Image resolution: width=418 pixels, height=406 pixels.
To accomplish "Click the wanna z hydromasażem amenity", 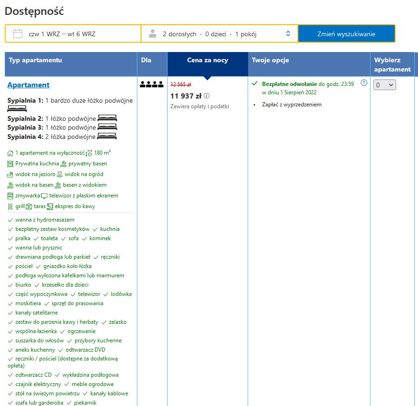I will click(x=45, y=220).
